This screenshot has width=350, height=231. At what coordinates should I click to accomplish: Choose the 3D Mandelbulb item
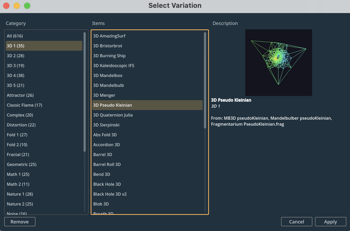[147, 85]
